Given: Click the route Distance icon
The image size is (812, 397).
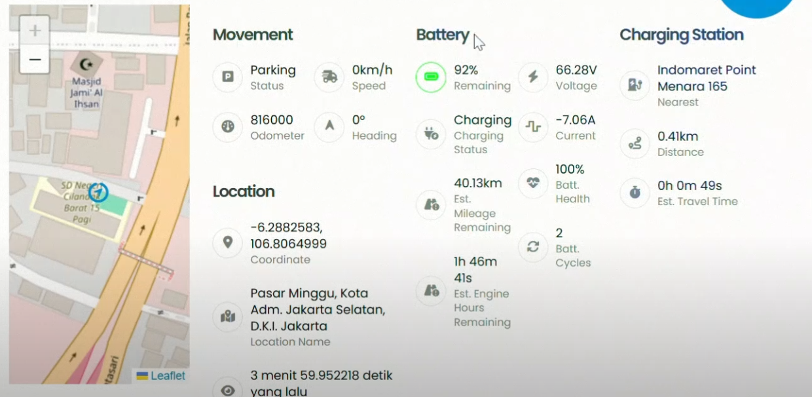Looking at the screenshot, I should pyautogui.click(x=635, y=143).
